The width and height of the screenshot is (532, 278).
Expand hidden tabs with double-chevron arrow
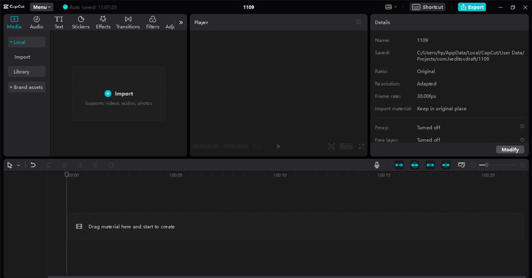[x=181, y=22]
